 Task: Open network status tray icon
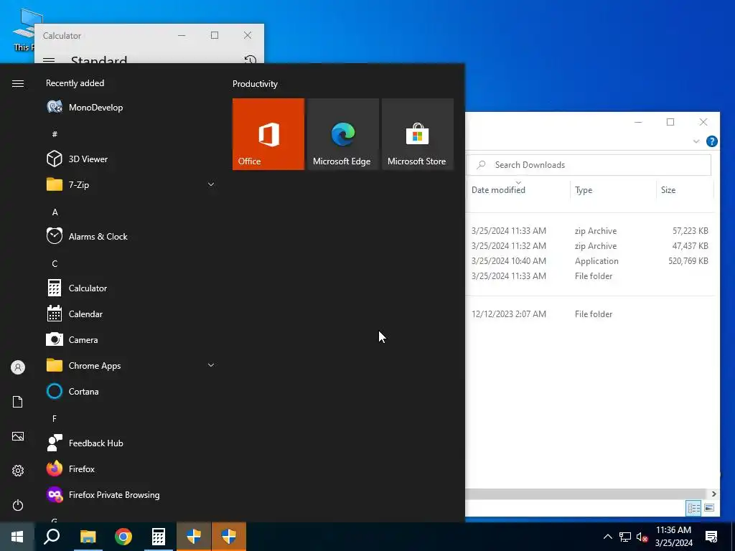625,537
